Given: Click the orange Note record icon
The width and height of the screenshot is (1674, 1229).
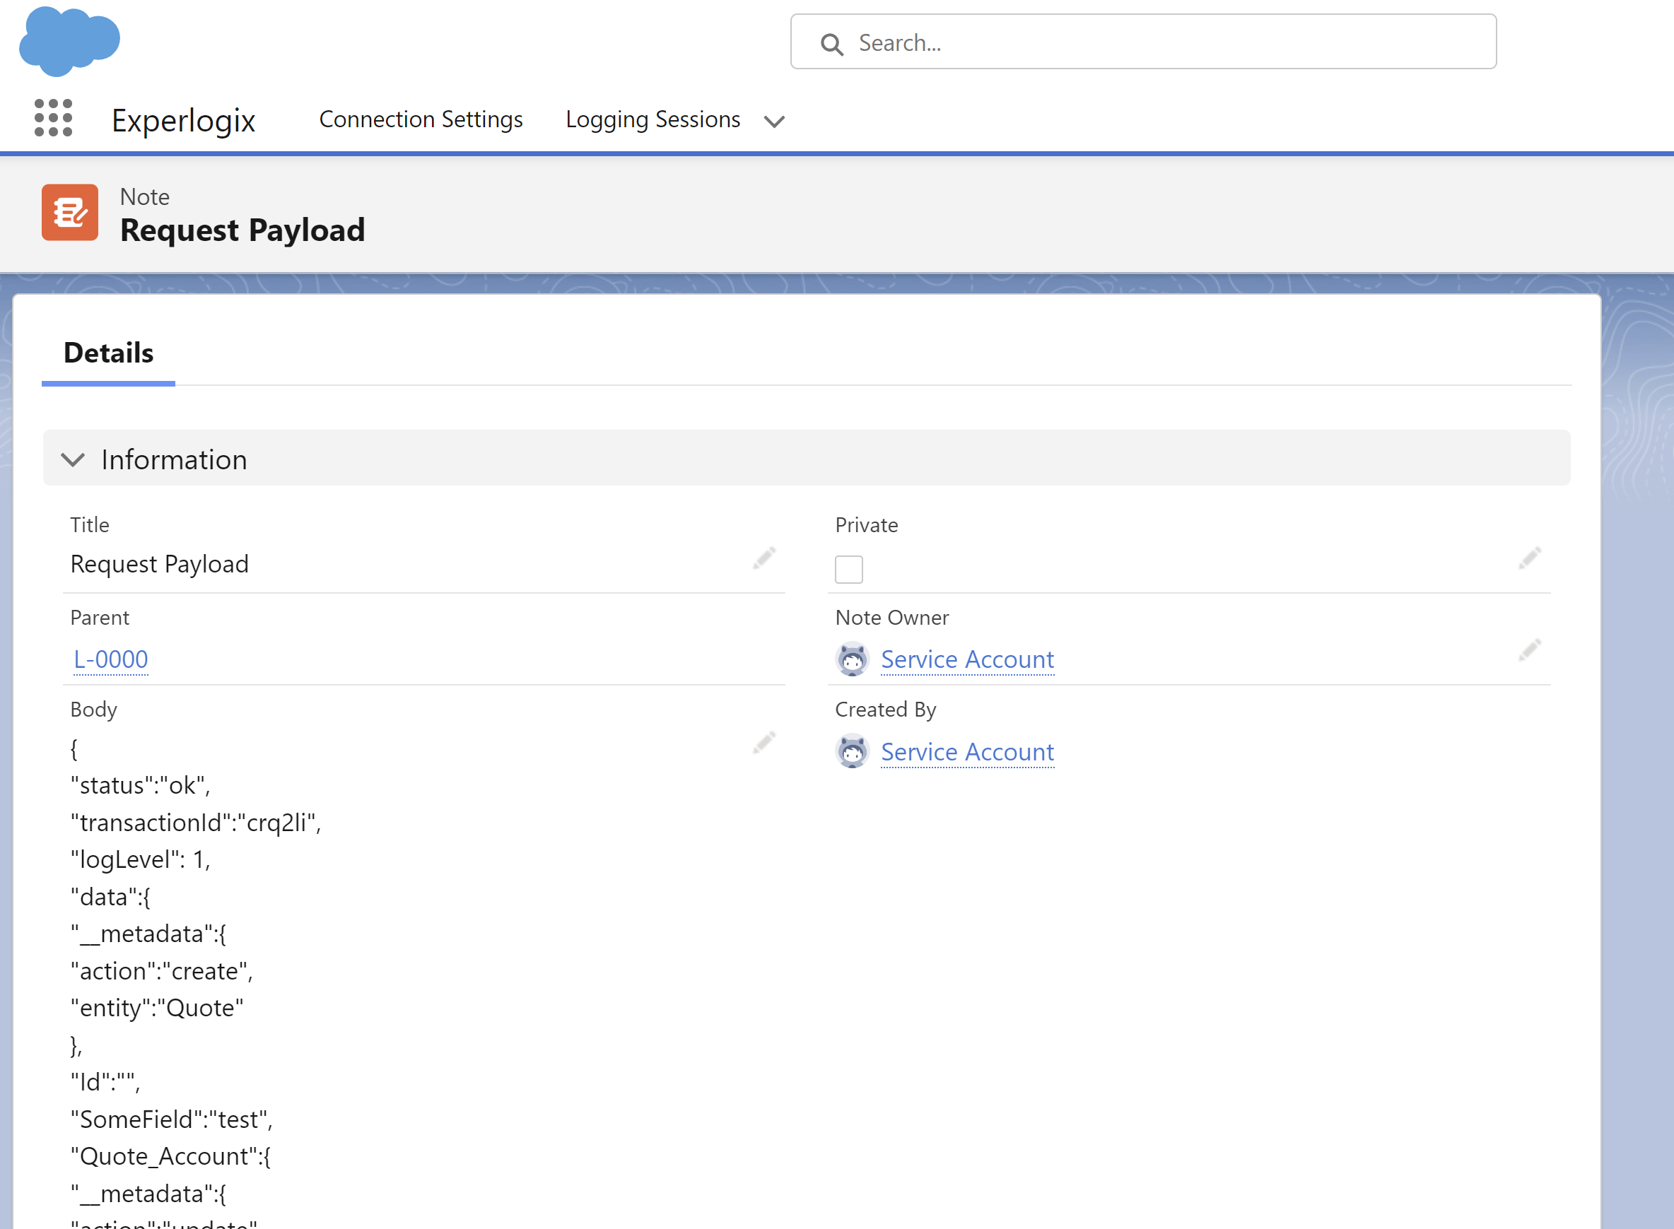Looking at the screenshot, I should [70, 213].
